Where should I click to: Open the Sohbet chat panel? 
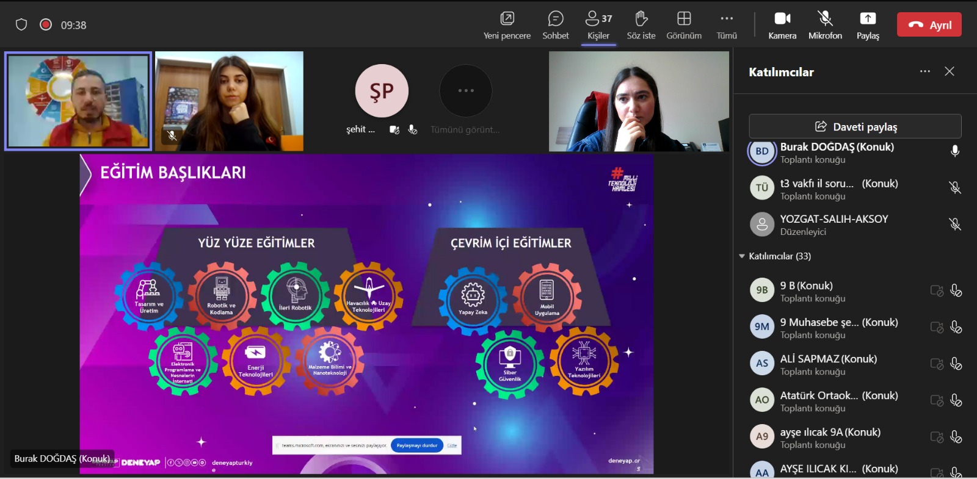pos(555,25)
